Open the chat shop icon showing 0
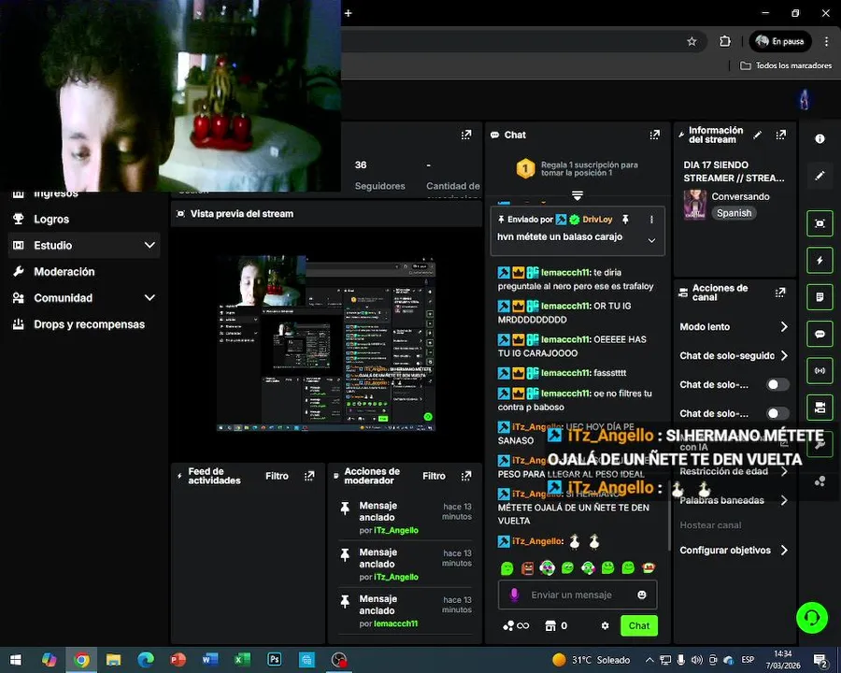Screen dimensions: 841x673 point(556,625)
